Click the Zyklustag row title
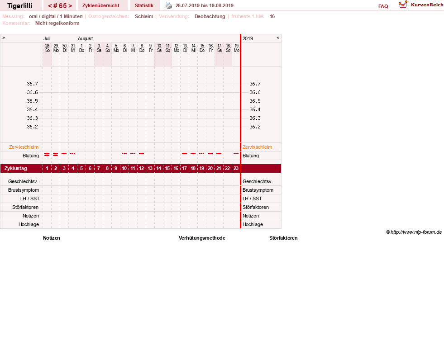Viewport: 444px width, 364px height. point(16,168)
